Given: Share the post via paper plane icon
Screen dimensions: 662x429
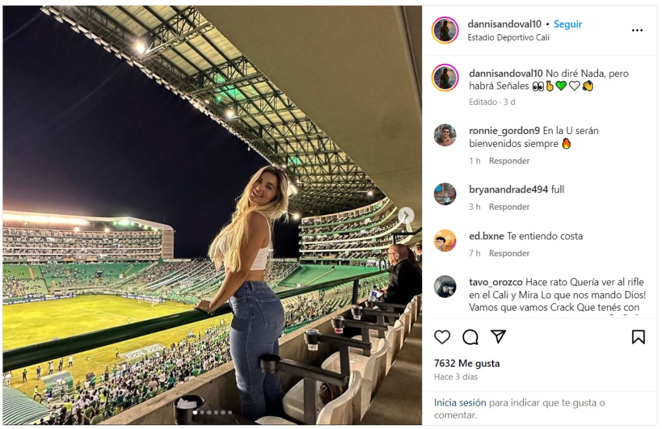Looking at the screenshot, I should 498,336.
